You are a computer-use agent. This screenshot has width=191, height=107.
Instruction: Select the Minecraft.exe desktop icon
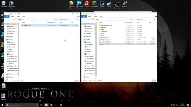(x=94, y=4)
